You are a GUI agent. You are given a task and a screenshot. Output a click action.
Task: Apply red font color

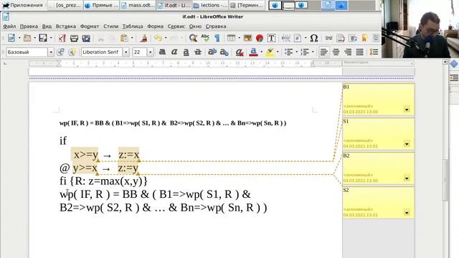tap(253, 52)
